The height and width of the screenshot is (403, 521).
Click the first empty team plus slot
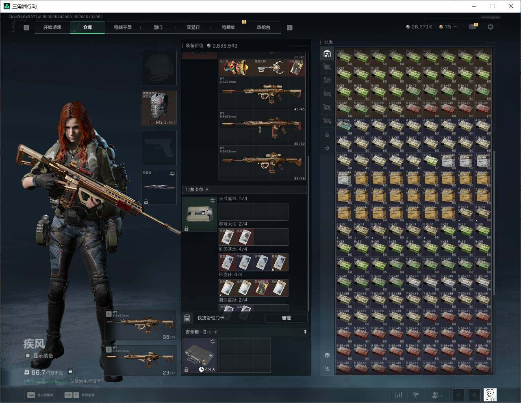(458, 395)
